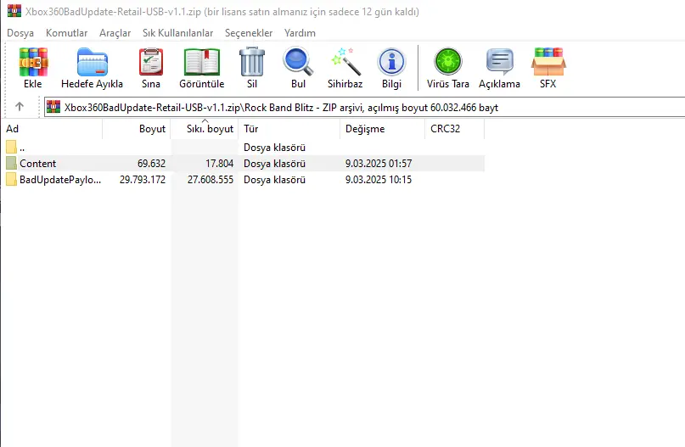
Task: Launch the Sihirbaz wizard icon
Action: coord(345,62)
